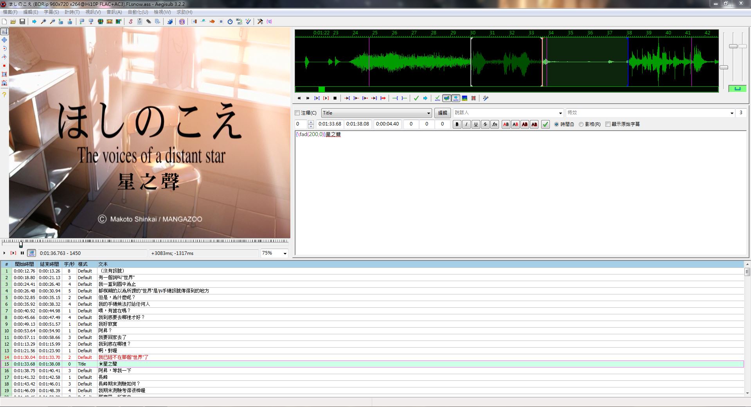Check the 注釋(C) comment checkbox

(297, 113)
